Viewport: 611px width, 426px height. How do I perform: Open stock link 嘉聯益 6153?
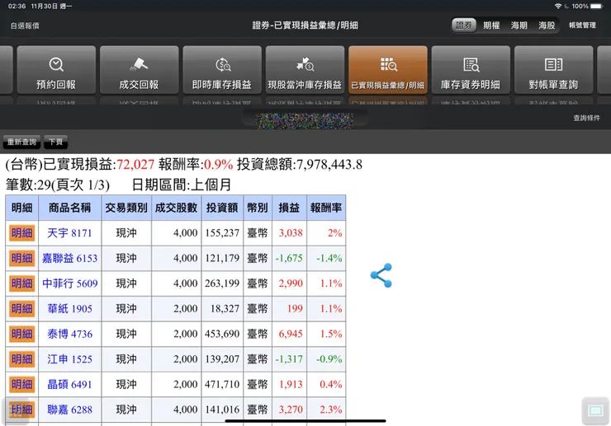(69, 259)
